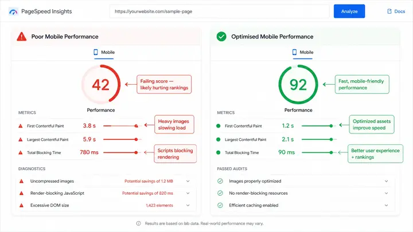Viewport: 413px width, 232px height.
Task: Open the Docs link
Action: pos(396,11)
